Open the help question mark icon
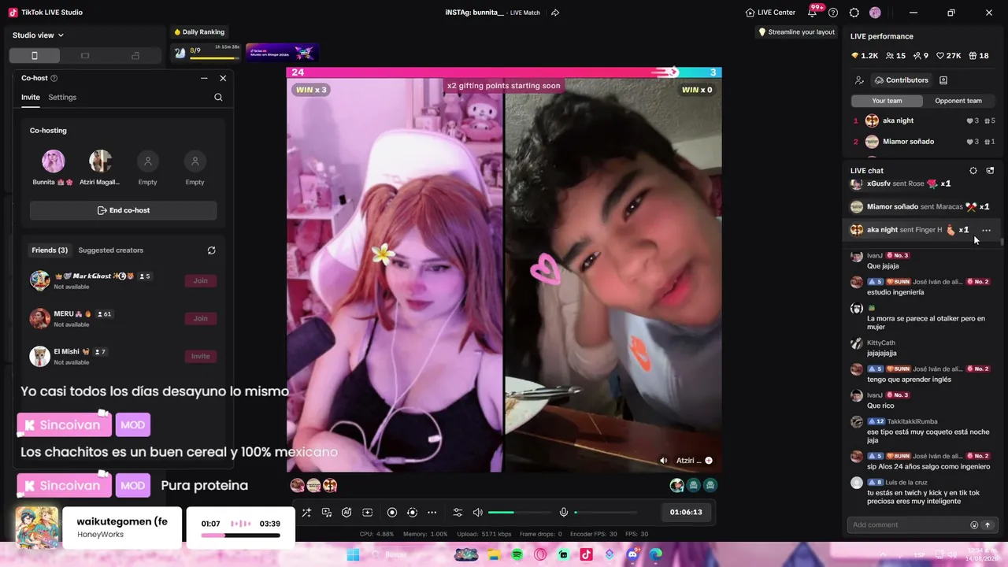Screen dimensions: 1008x567 (x=833, y=13)
